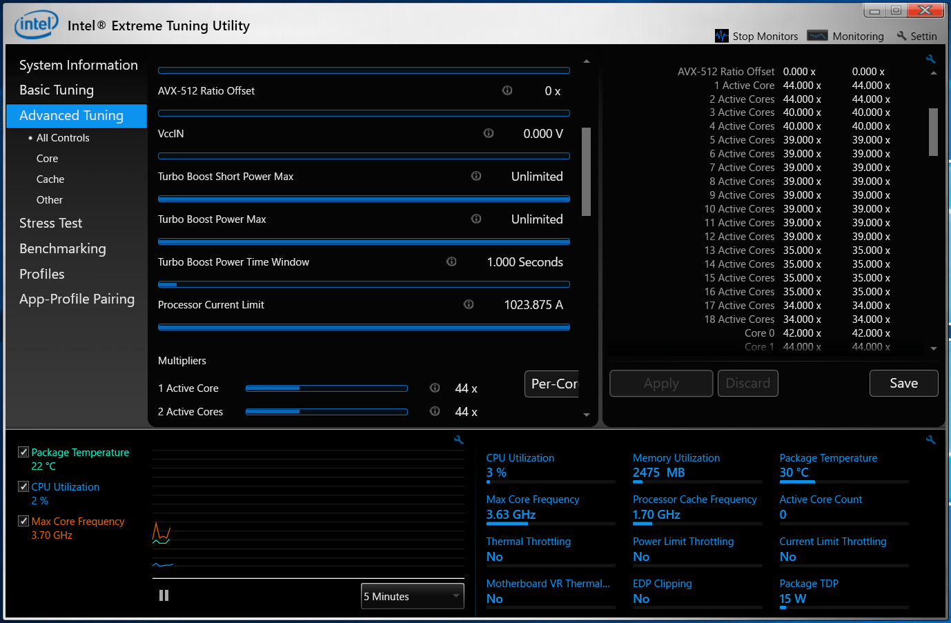
Task: Open System Information section
Action: tap(79, 65)
